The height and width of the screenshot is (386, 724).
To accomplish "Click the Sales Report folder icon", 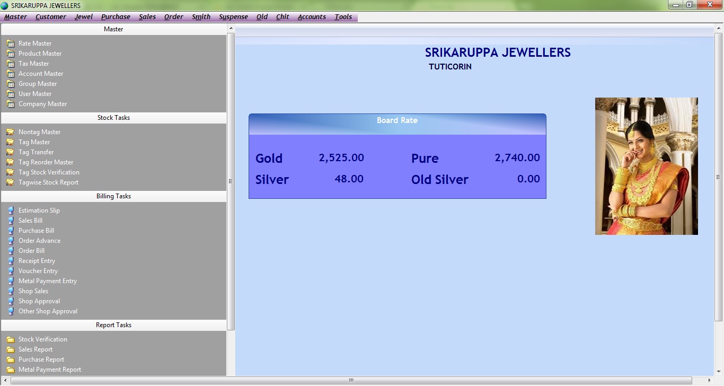I will coord(11,349).
